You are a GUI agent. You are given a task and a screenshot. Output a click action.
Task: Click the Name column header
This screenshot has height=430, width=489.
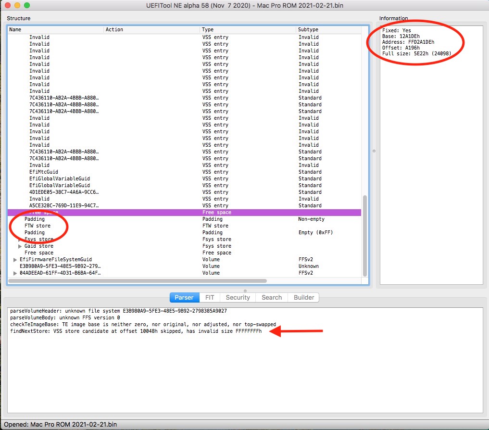(55, 30)
